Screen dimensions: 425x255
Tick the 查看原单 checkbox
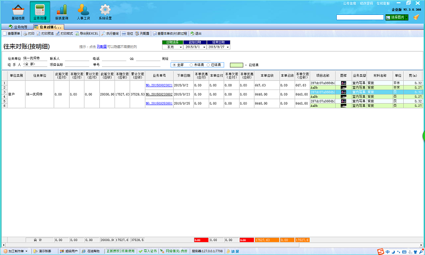point(5,33)
